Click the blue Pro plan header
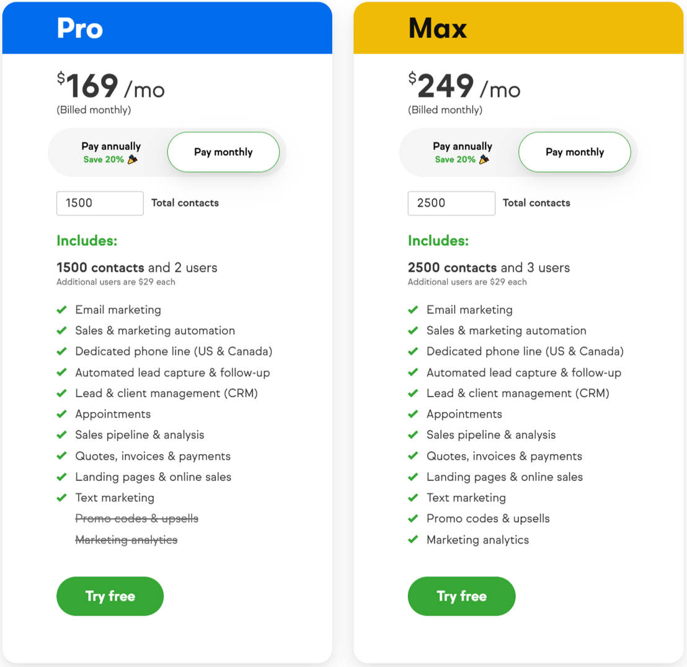The image size is (687, 667). pos(167,29)
